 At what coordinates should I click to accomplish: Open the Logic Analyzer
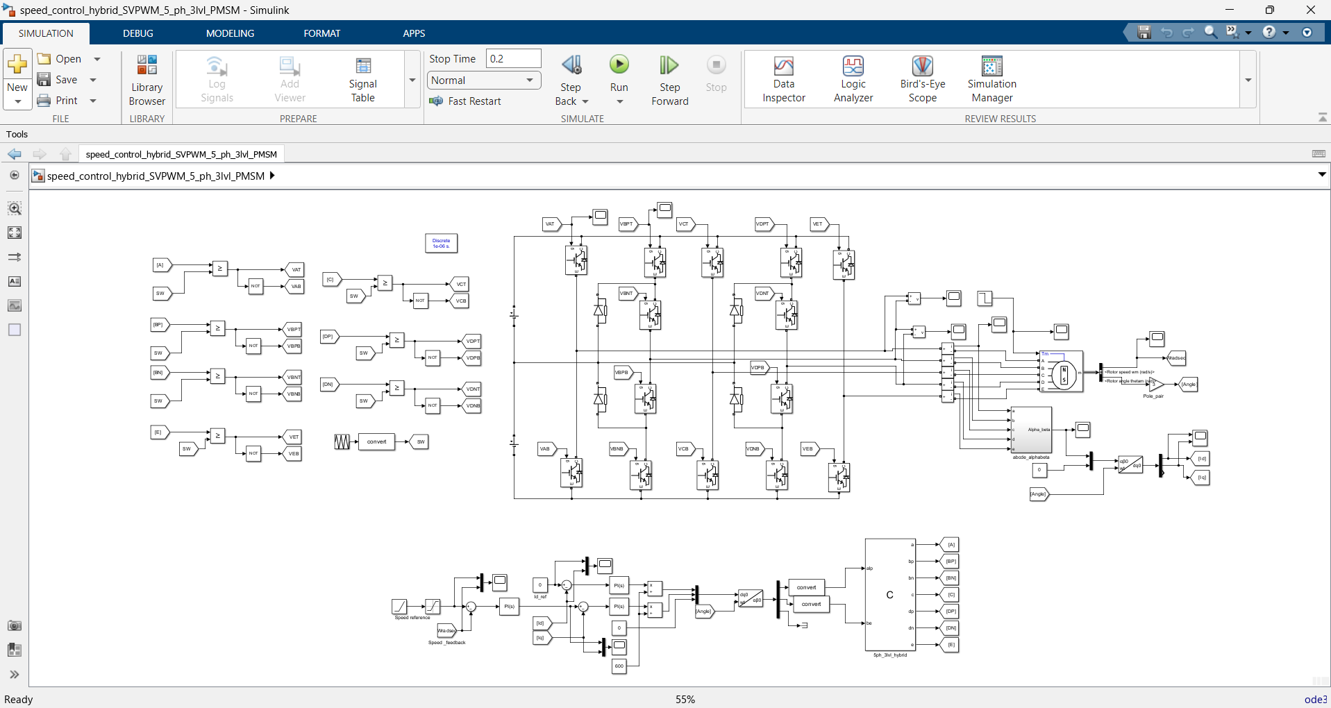[x=853, y=80]
